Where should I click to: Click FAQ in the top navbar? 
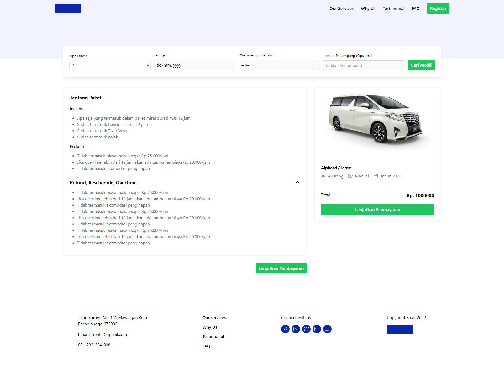(x=416, y=8)
